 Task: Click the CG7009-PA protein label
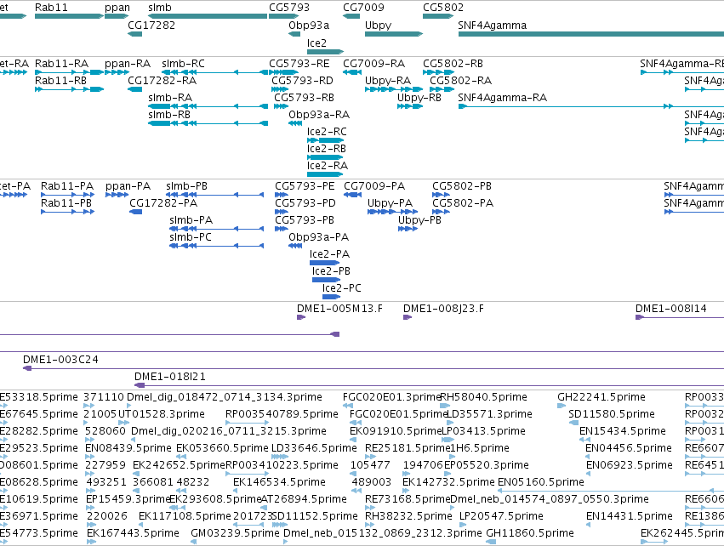[374, 186]
